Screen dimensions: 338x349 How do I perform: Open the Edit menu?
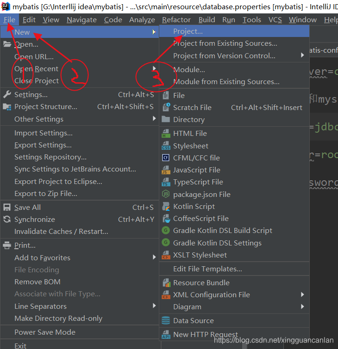(x=29, y=20)
